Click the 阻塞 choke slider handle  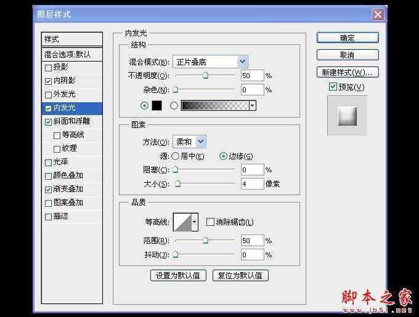[x=176, y=170]
